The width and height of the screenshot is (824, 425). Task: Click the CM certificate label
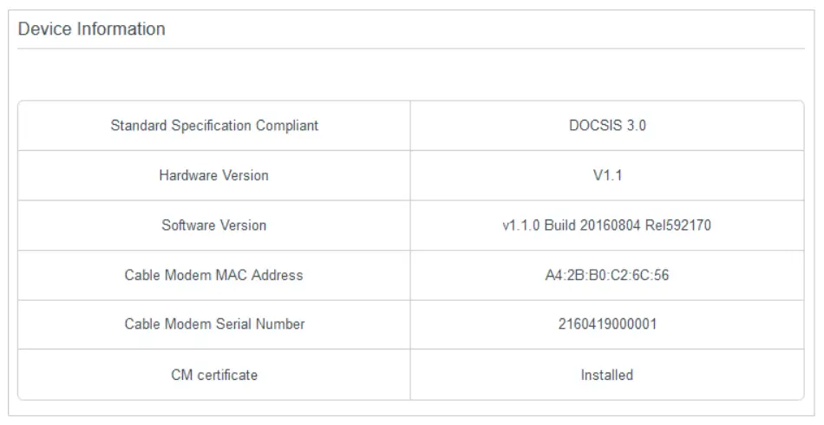pyautogui.click(x=214, y=375)
